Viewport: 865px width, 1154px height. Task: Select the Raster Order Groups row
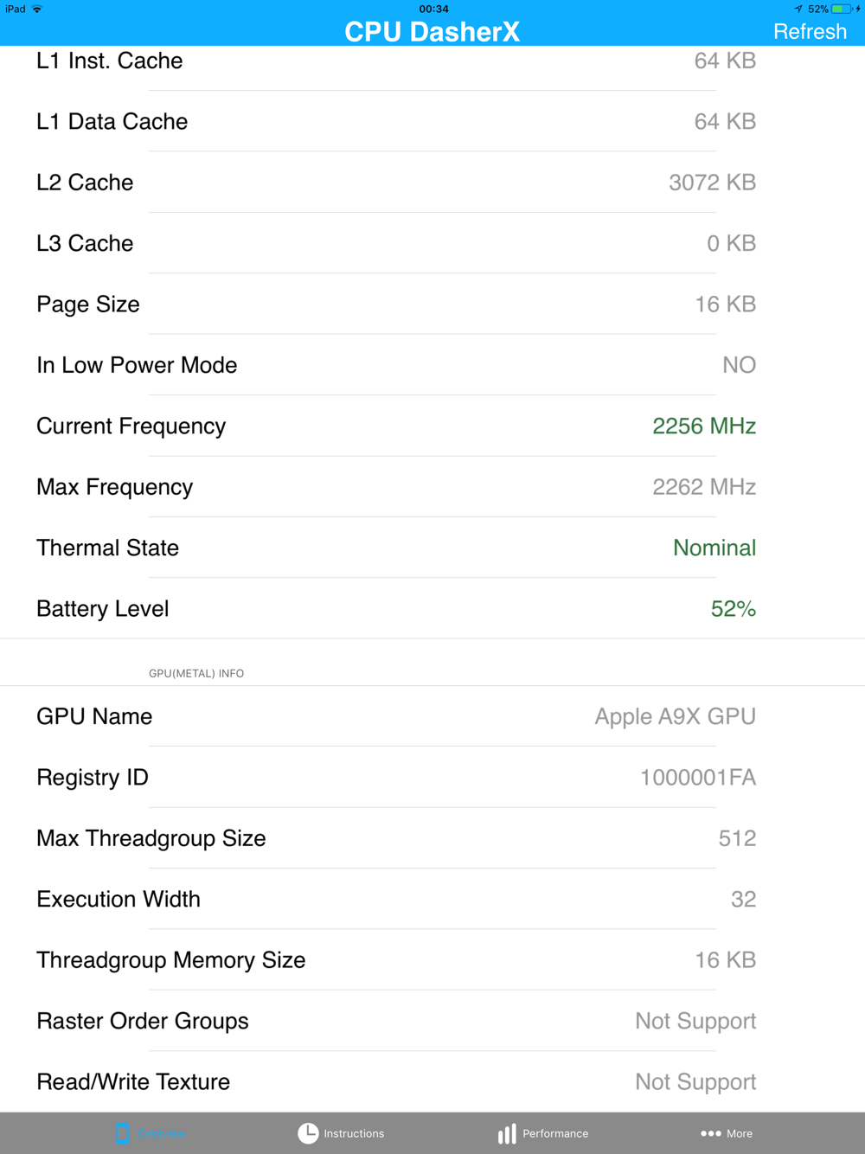tap(432, 1021)
